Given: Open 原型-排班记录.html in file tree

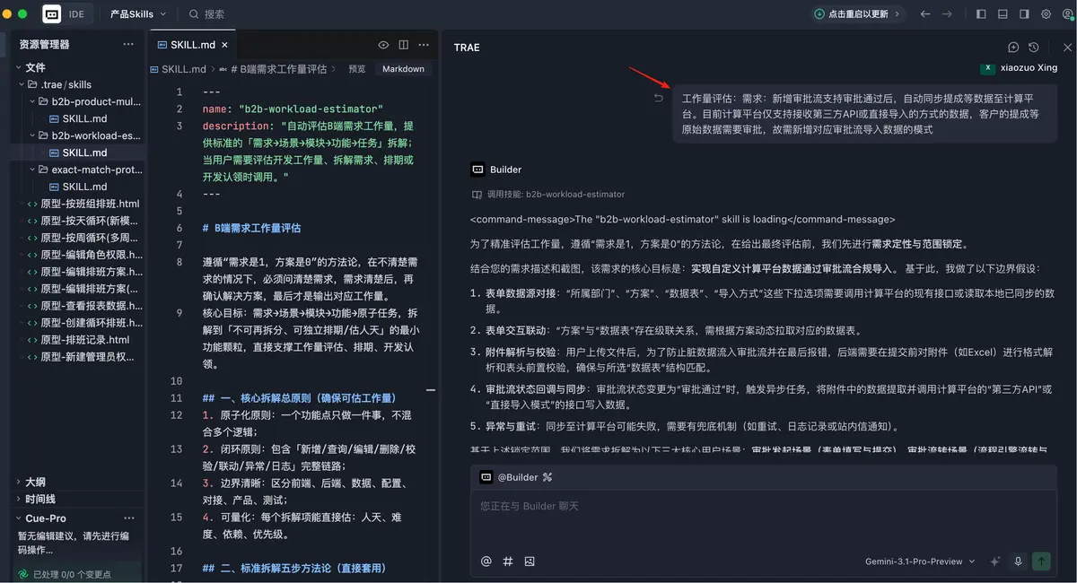Looking at the screenshot, I should pos(84,340).
